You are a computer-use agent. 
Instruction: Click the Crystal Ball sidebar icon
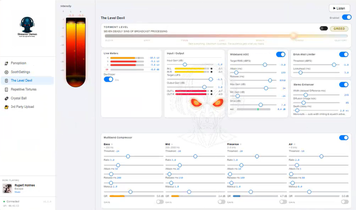click(x=6, y=98)
